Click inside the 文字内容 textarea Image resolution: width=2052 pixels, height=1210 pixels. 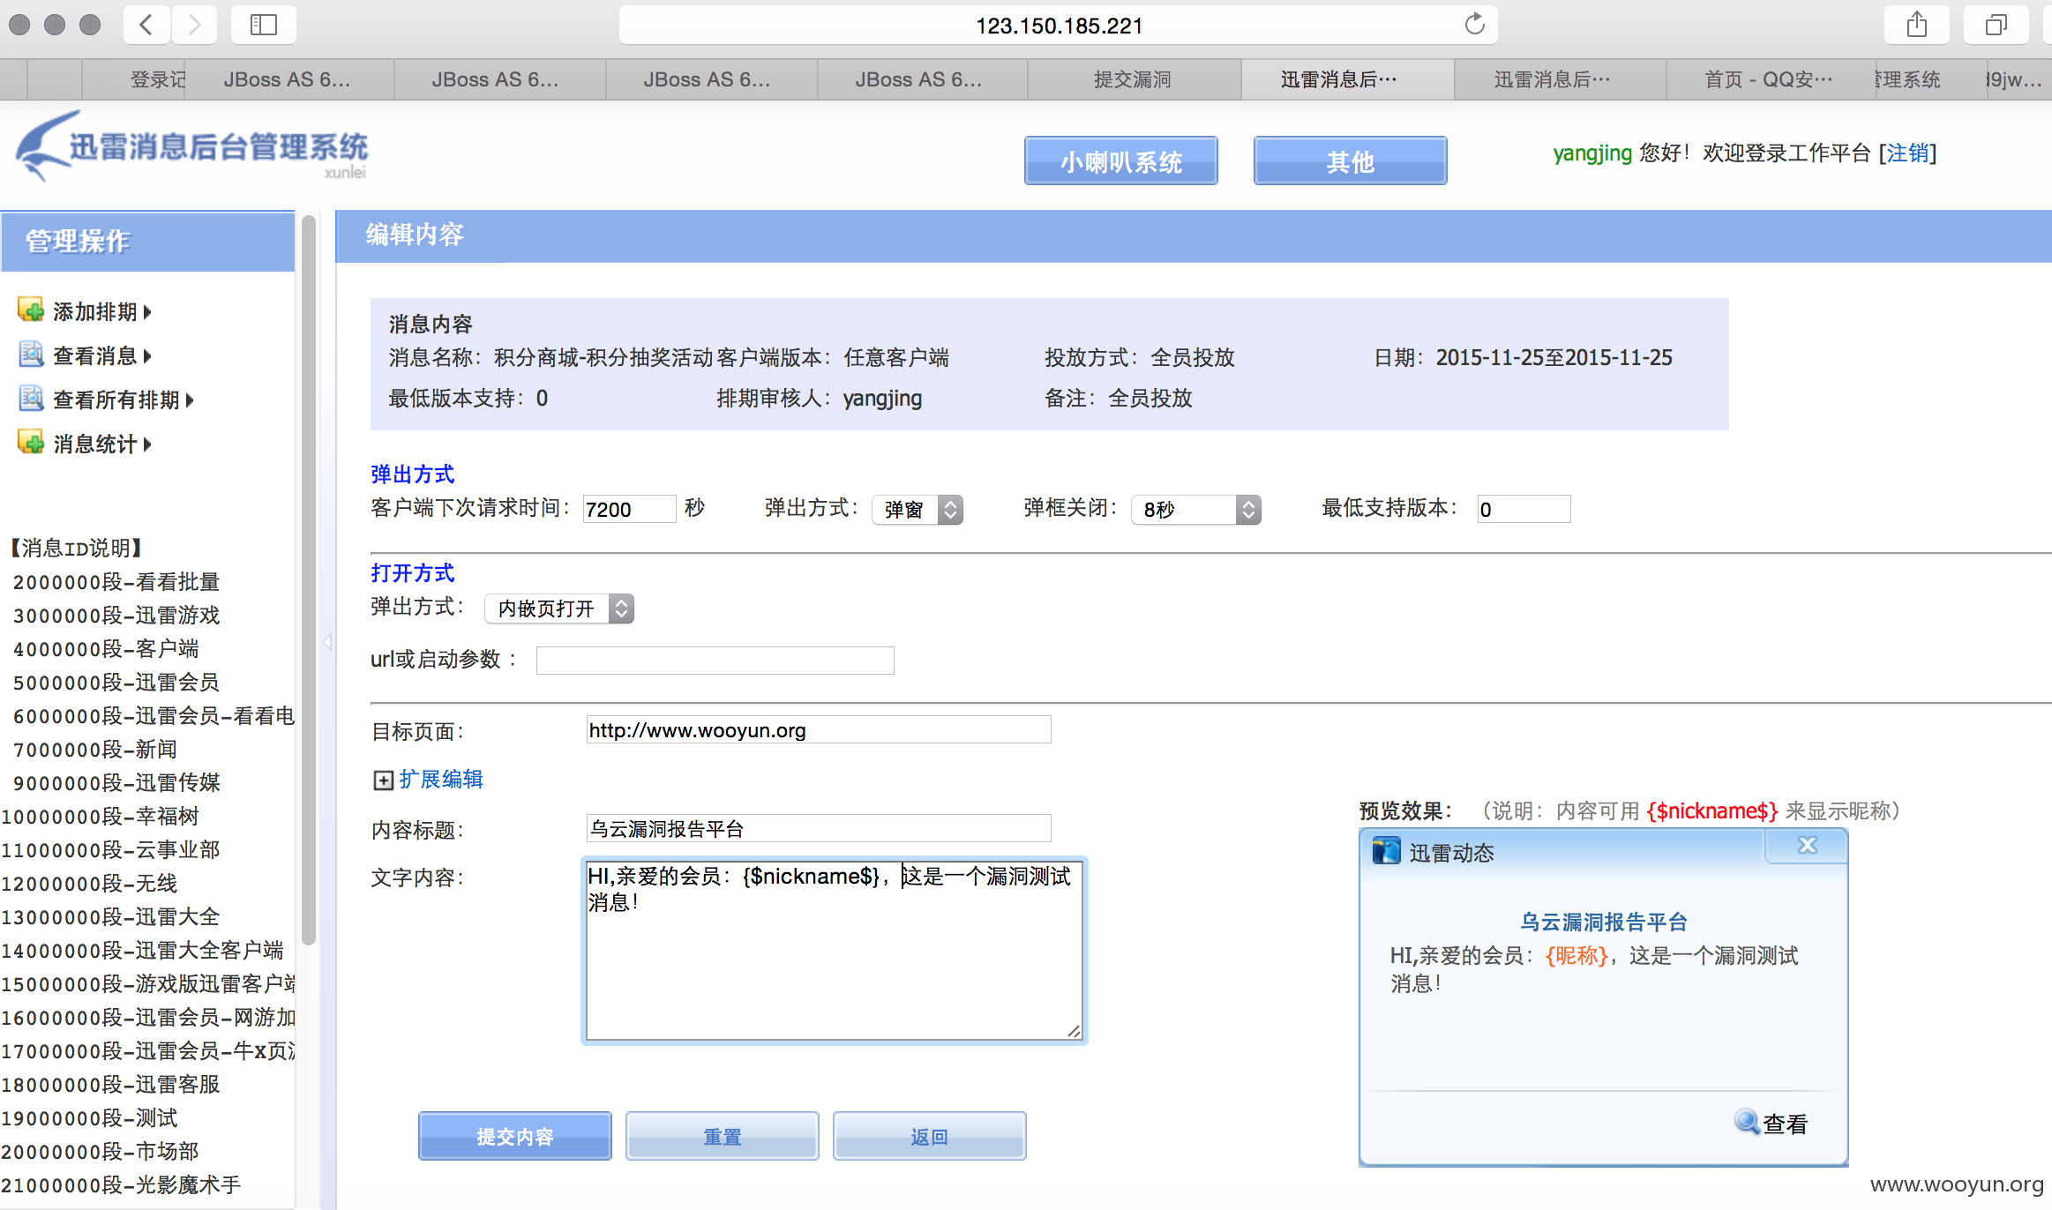click(x=834, y=951)
